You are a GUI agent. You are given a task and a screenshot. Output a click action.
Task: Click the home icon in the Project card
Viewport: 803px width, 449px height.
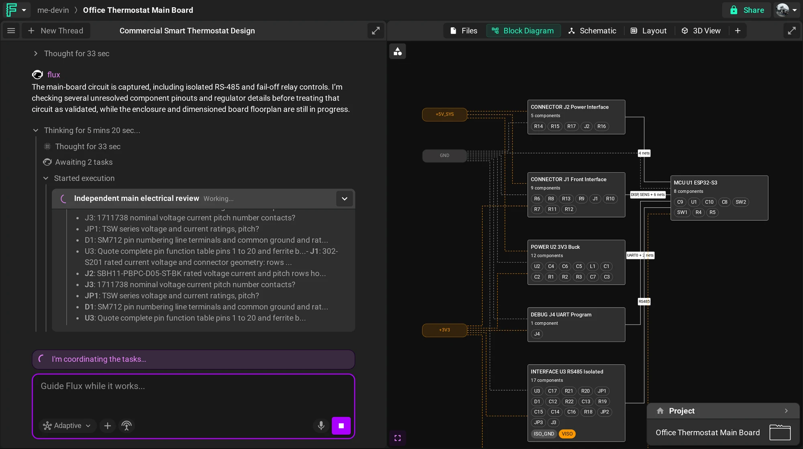pos(660,411)
